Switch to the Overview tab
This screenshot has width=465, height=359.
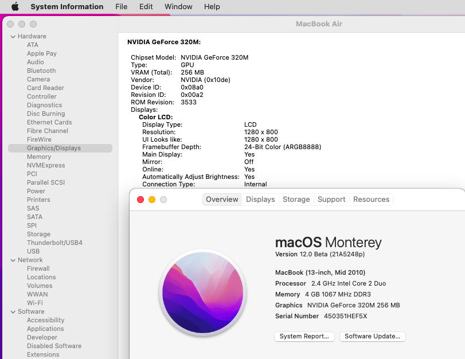[x=222, y=200]
